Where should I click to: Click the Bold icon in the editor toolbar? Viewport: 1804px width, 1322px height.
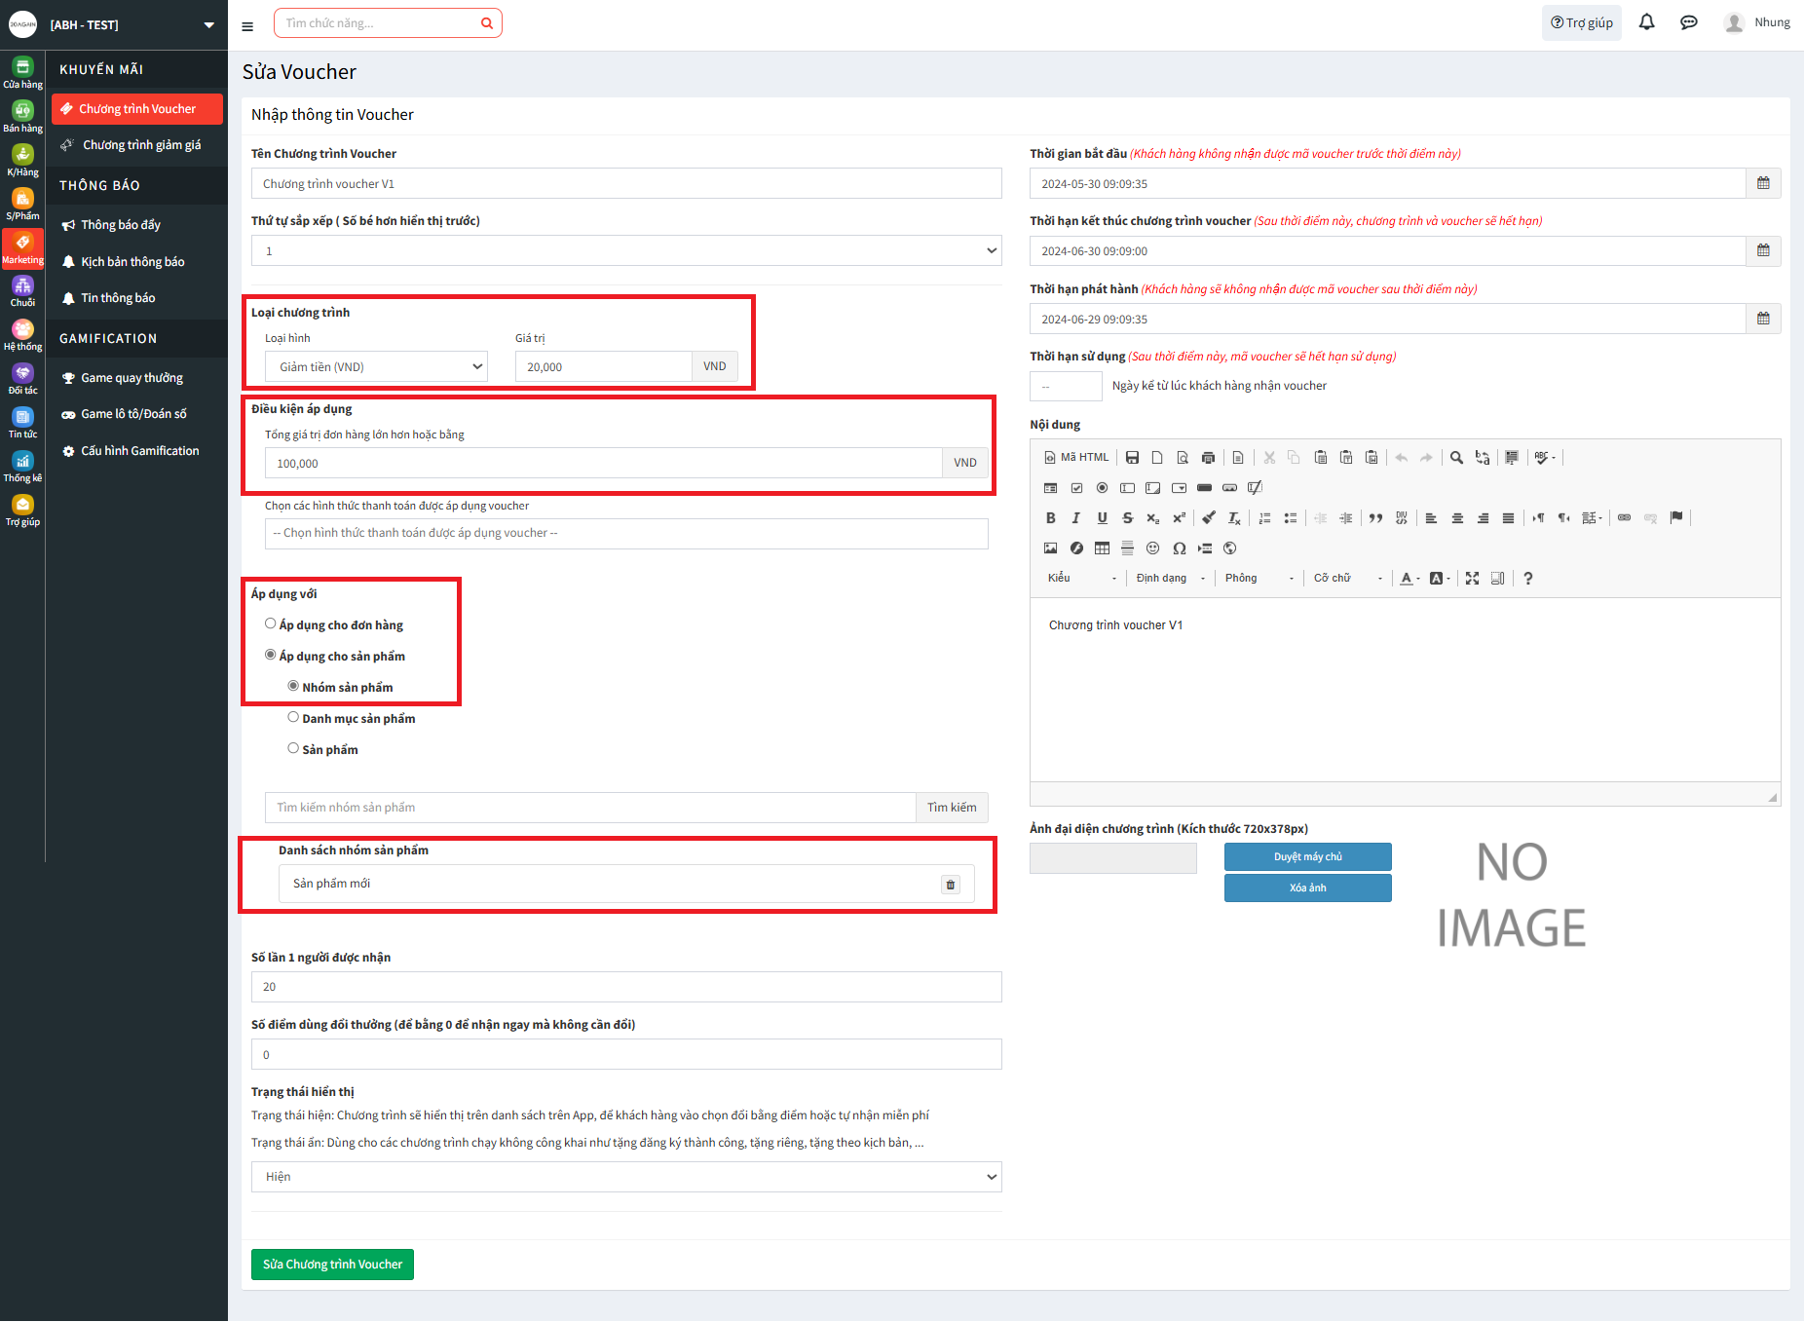pyautogui.click(x=1050, y=518)
